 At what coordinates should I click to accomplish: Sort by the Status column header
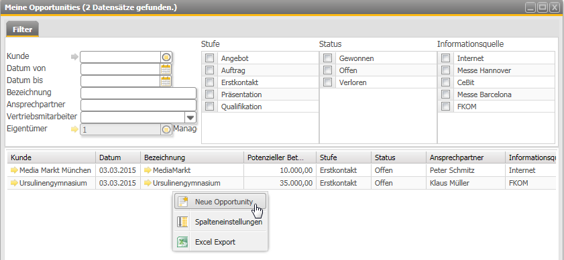click(398, 157)
